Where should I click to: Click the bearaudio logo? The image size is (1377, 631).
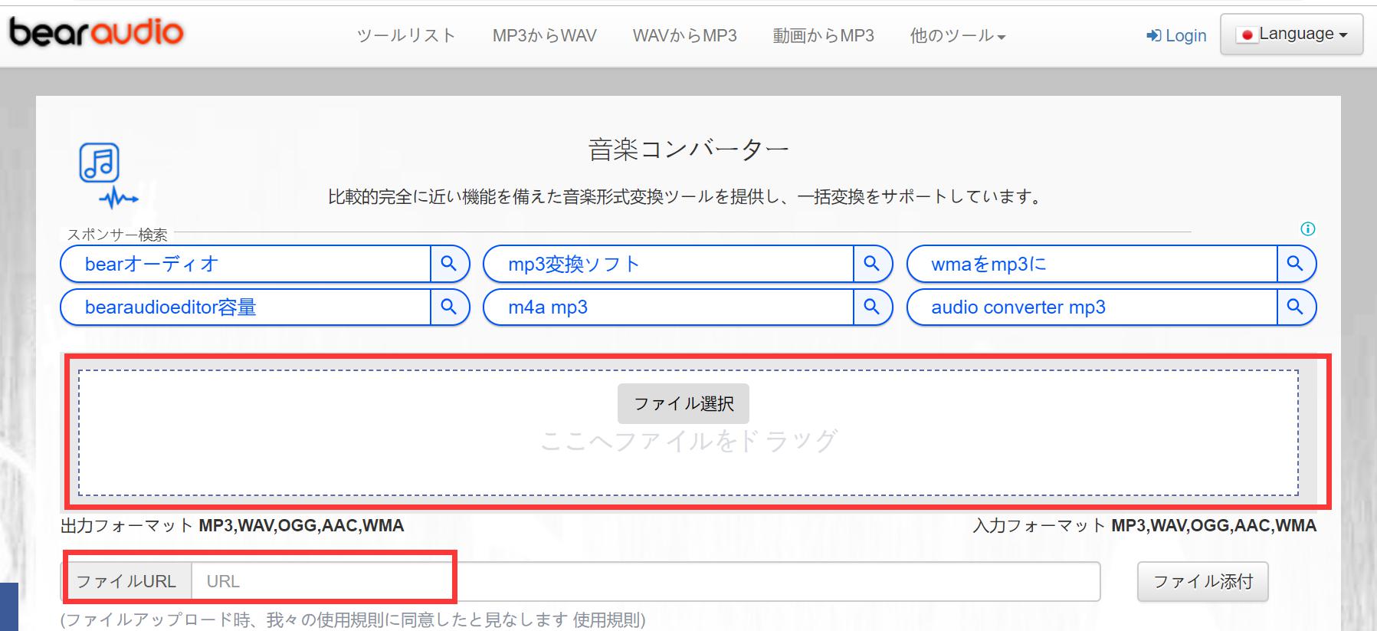96,32
